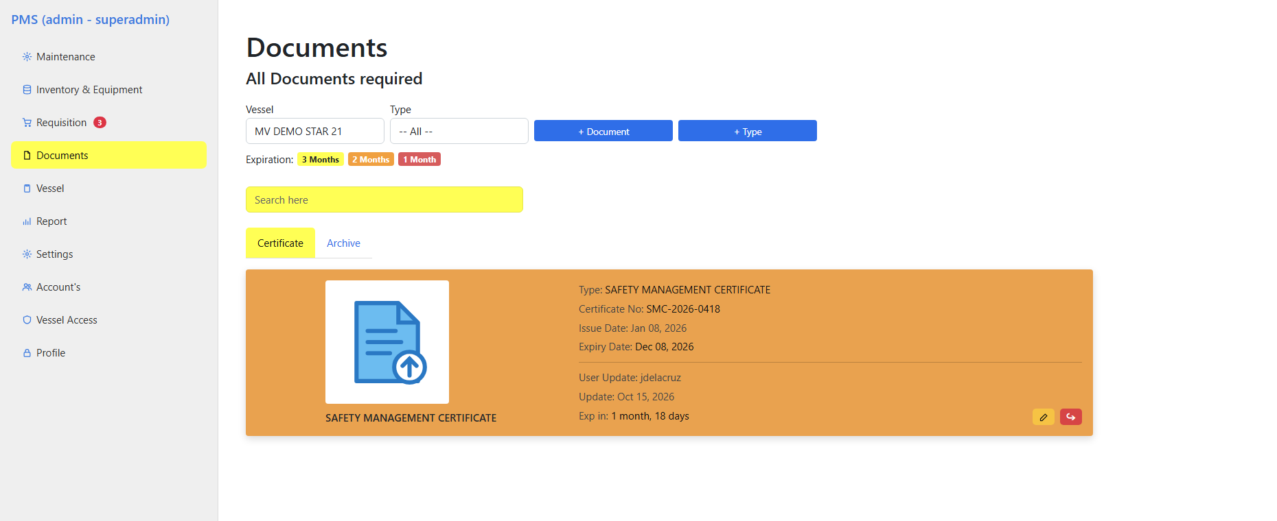The image size is (1277, 521).
Task: Click the Expiry Date Dec 08, 2026 text
Action: 636,347
